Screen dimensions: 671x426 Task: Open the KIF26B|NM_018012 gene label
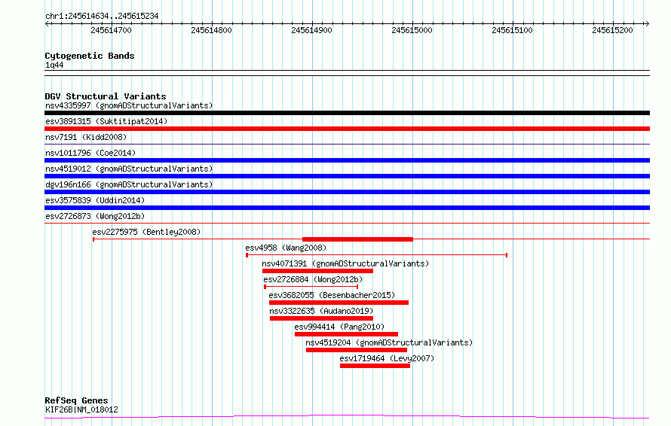coord(81,409)
